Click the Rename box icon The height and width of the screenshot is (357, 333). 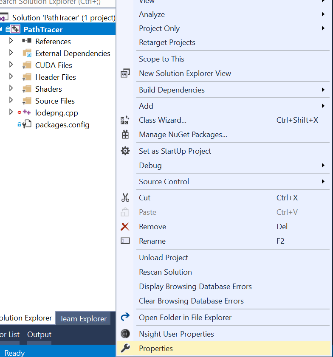click(125, 241)
